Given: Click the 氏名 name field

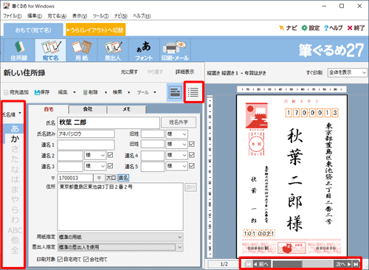Looking at the screenshot, I should 108,122.
